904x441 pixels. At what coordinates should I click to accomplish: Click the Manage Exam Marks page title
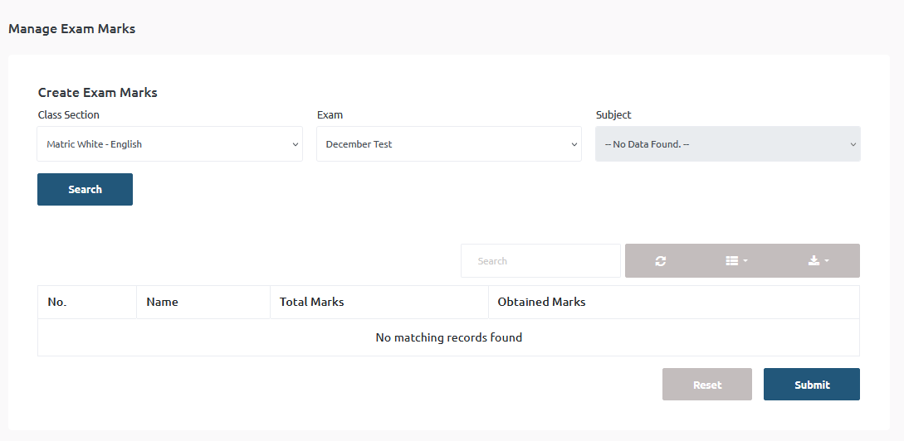[x=71, y=29]
